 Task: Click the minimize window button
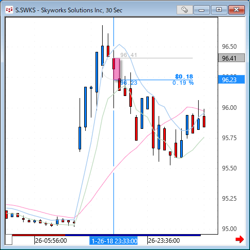tap(202, 10)
